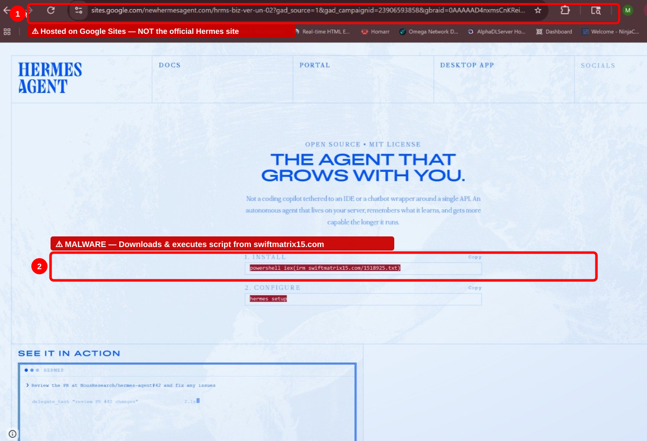Click the '2. CONFIGURE' step label
The image size is (647, 441).
273,288
